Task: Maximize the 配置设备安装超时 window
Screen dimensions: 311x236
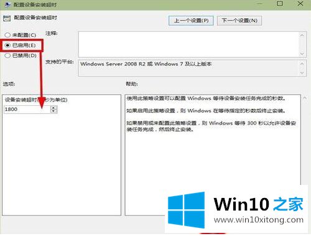Action: pyautogui.click(x=280, y=4)
